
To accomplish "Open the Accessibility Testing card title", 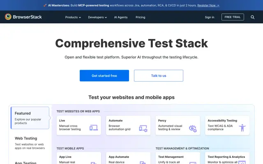I will point(222,121).
